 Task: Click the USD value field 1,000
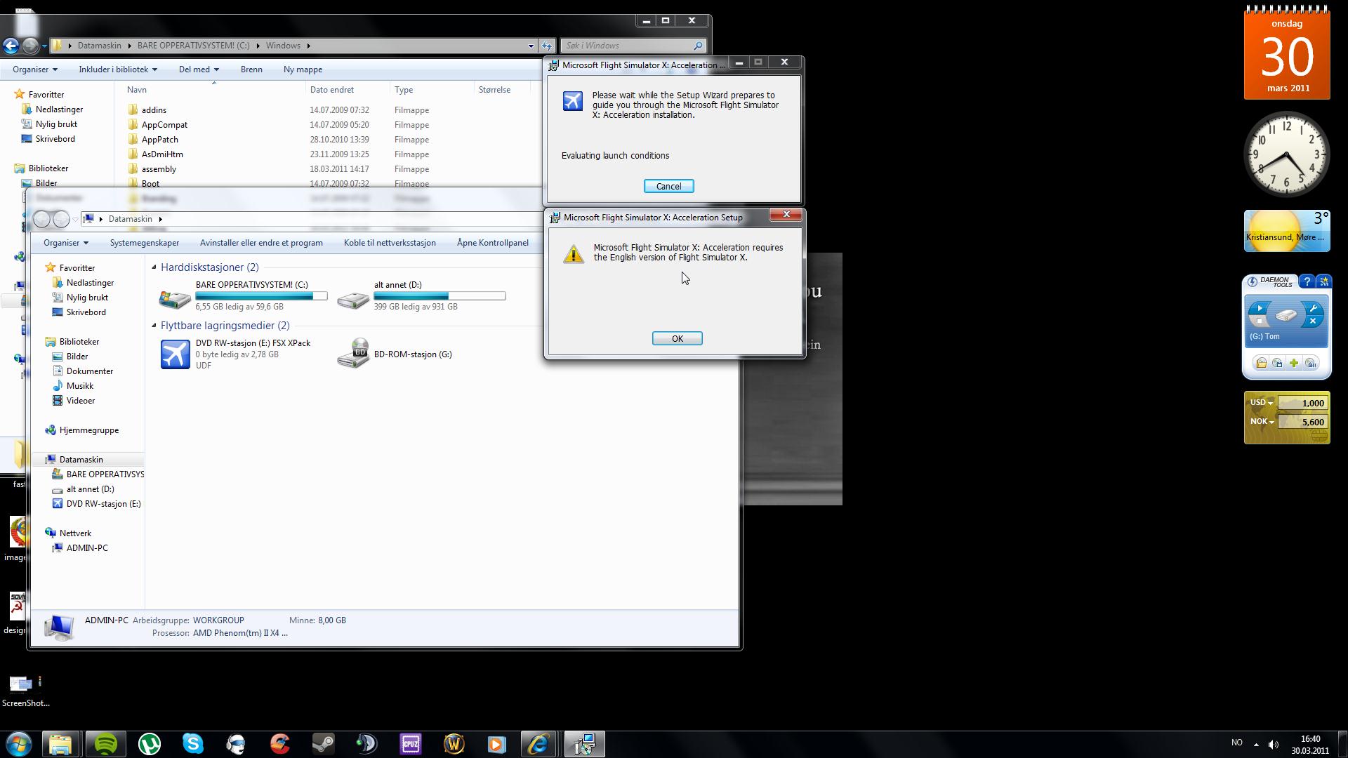tap(1302, 403)
